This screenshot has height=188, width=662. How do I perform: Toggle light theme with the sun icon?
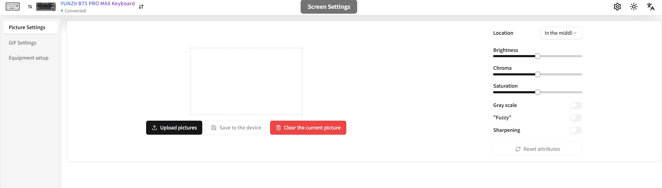tap(634, 7)
